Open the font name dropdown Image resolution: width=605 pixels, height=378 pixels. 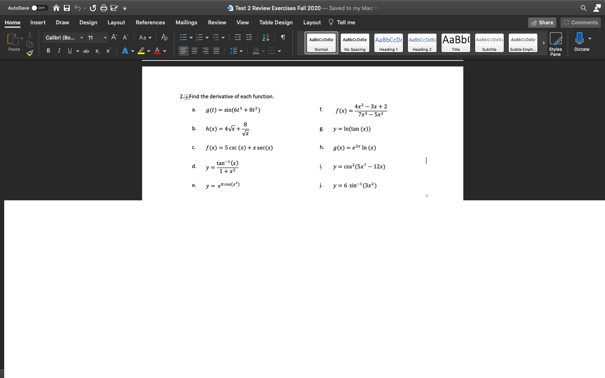[81, 37]
